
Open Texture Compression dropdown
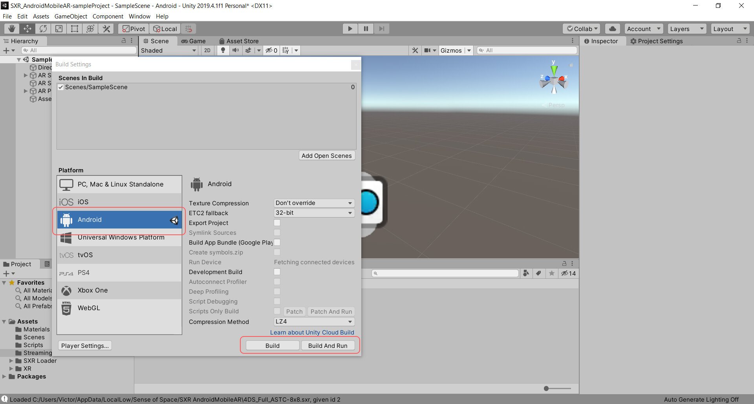tap(314, 203)
